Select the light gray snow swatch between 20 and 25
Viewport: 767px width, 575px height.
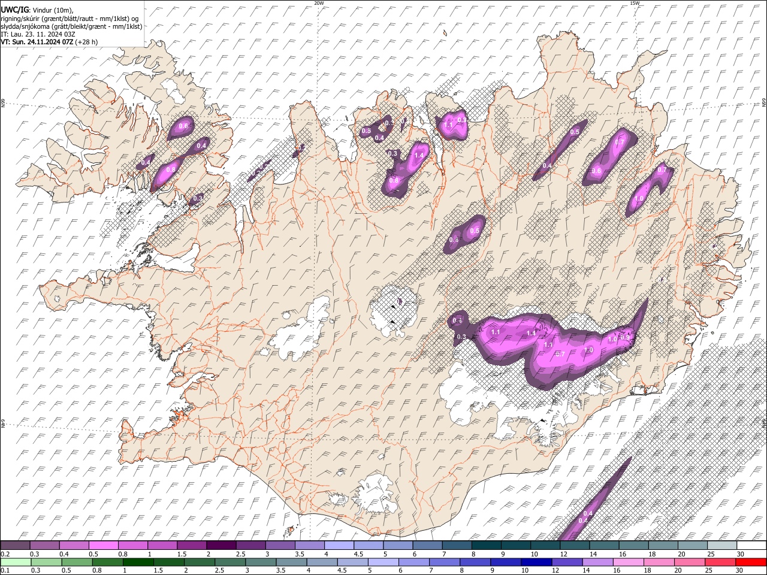tap(692, 545)
